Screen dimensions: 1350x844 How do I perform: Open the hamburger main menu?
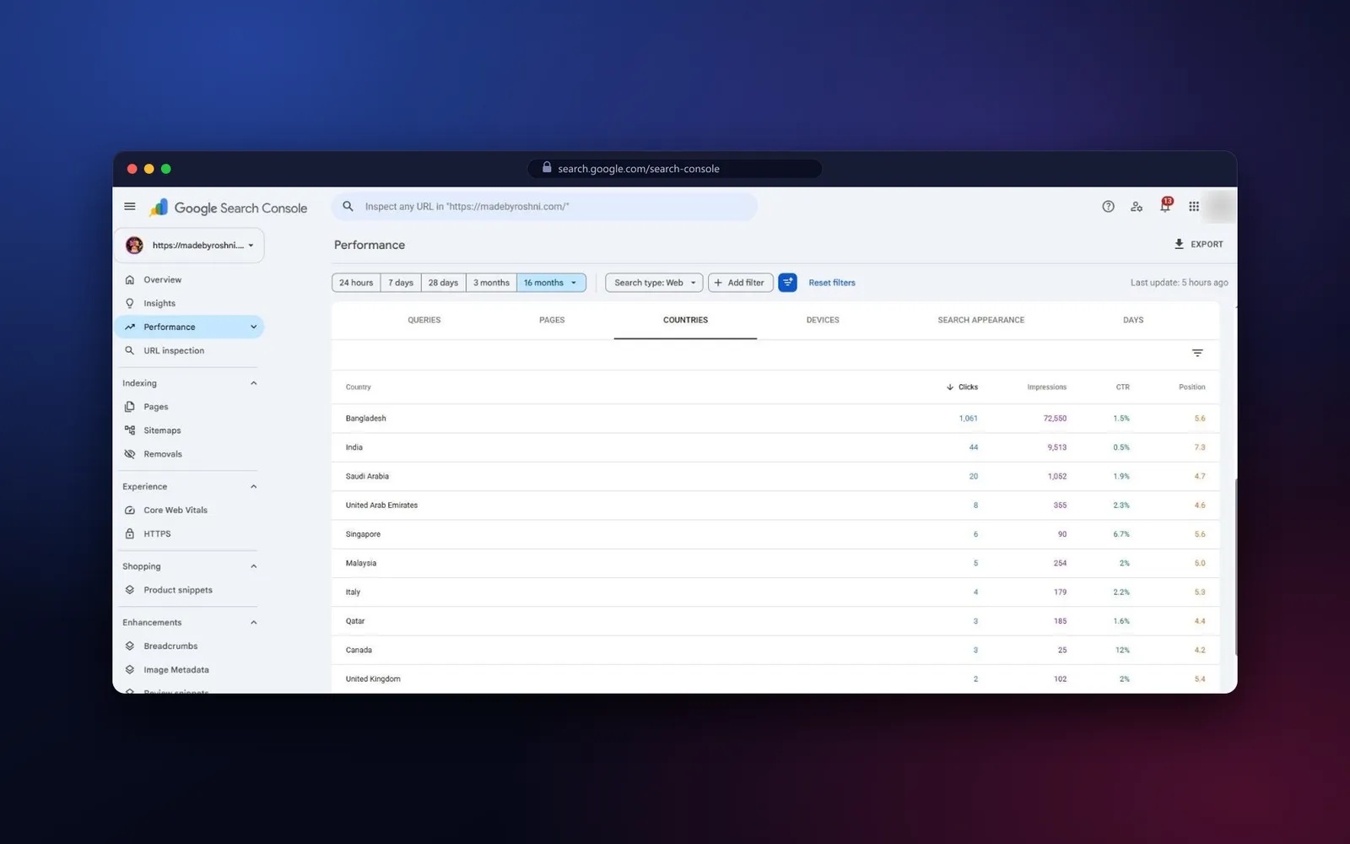130,206
